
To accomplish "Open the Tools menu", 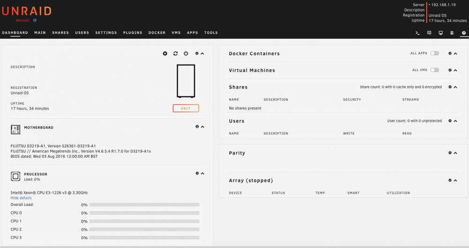I will point(211,33).
